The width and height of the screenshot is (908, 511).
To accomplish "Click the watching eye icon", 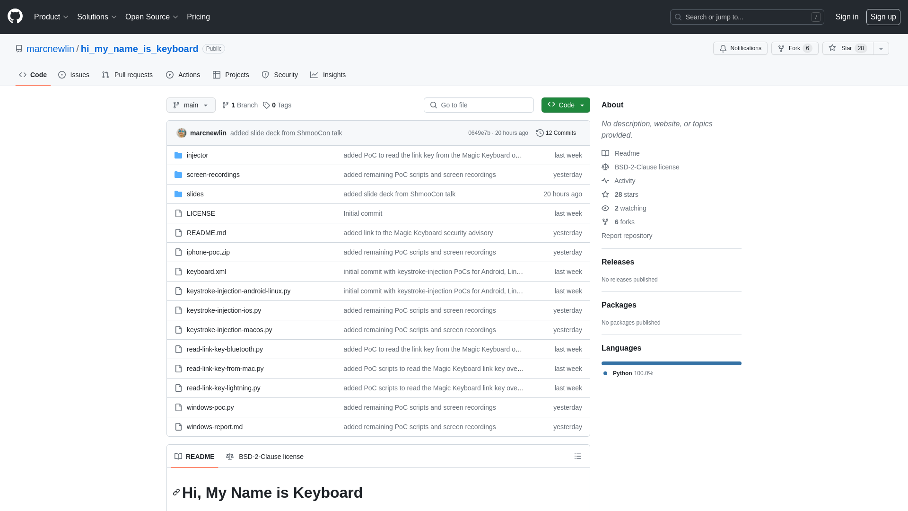I will [x=605, y=208].
